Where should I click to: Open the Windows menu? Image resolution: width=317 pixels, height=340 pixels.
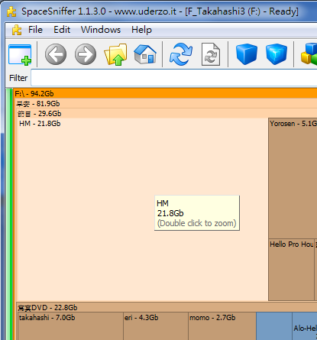click(101, 30)
